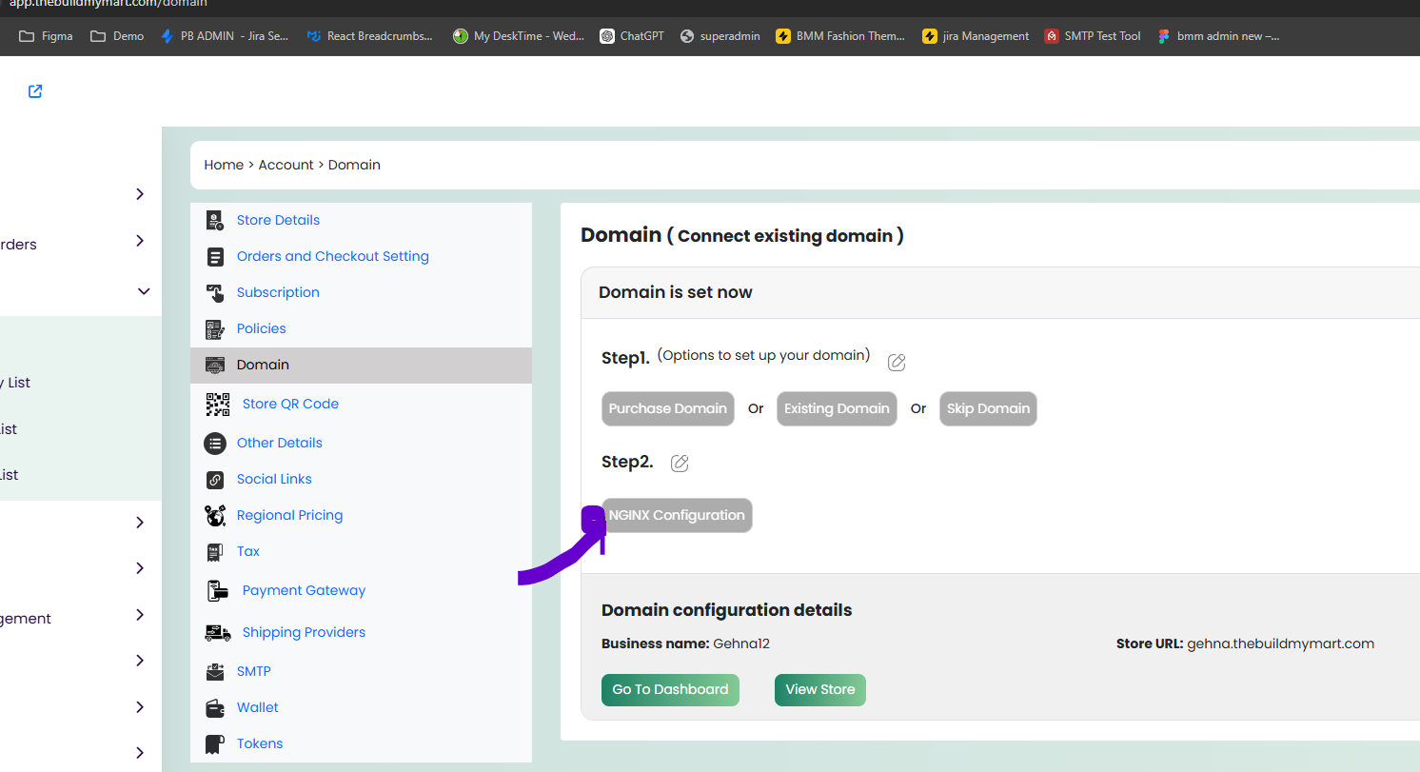Click the Business name value 'Gehna12'
Viewport: 1420px width, 772px height.
741,643
